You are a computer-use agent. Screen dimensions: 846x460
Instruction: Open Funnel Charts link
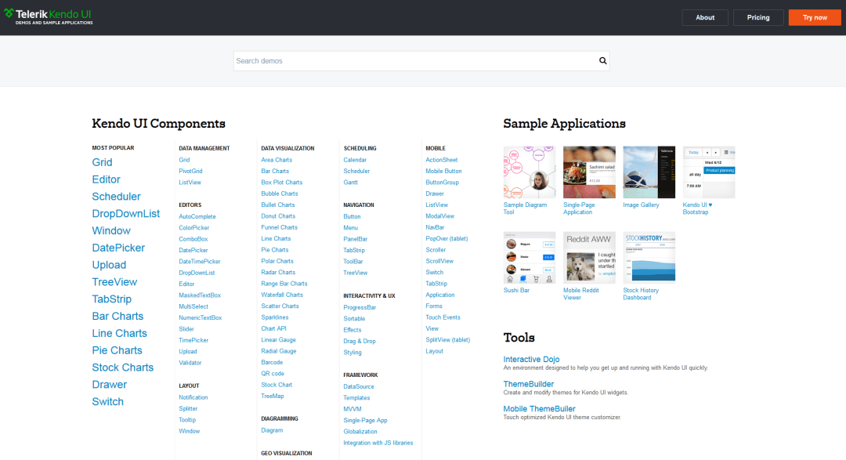279,227
